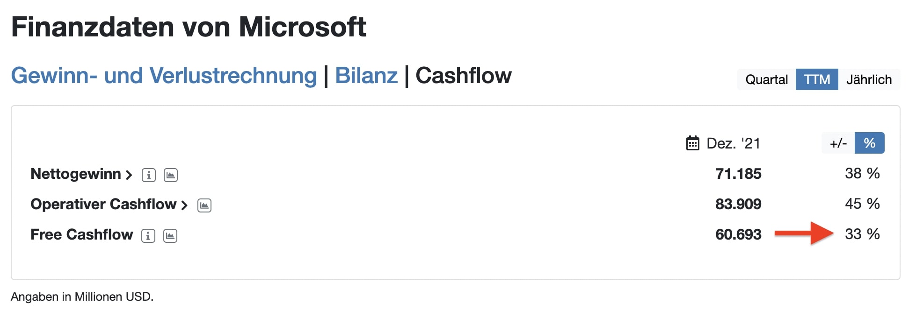Screen dimensions: 916x311
Task: Show the Operativer Cashflow chart icon
Action: pyautogui.click(x=204, y=205)
